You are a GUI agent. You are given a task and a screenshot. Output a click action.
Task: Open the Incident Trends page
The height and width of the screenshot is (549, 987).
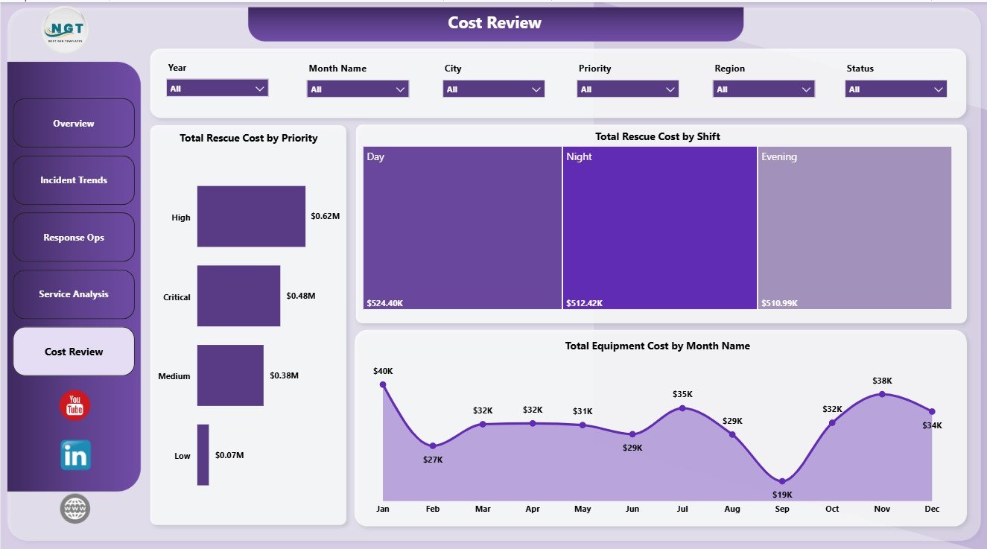pyautogui.click(x=74, y=180)
